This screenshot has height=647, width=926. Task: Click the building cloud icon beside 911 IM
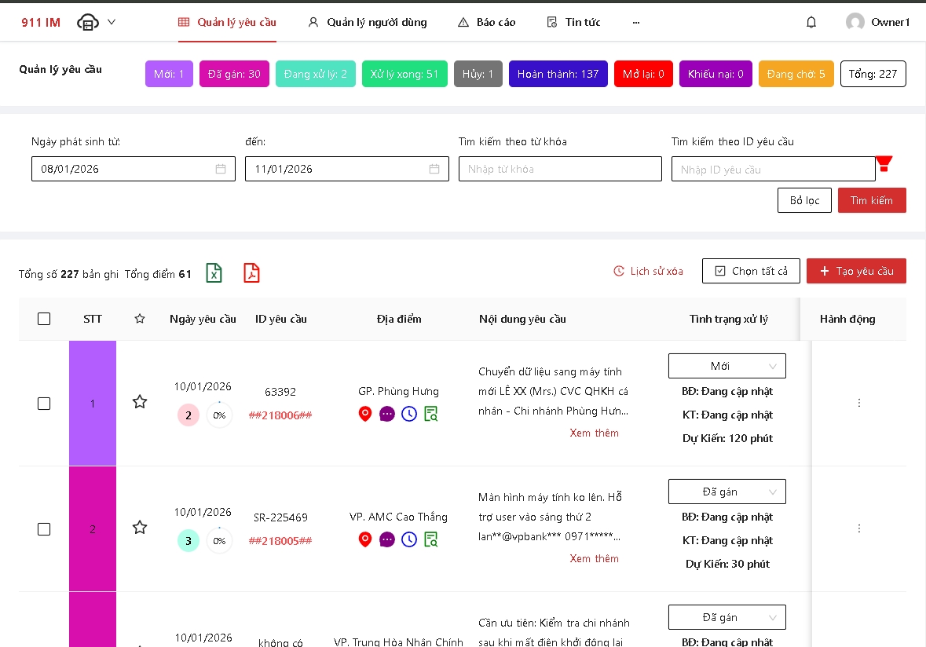[x=88, y=23]
